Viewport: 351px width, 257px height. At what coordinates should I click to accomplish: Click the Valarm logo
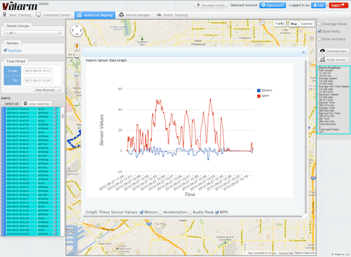point(20,6)
